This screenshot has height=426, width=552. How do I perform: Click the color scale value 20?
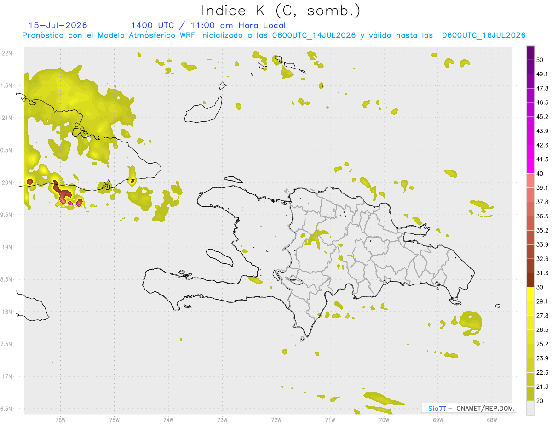540,401
